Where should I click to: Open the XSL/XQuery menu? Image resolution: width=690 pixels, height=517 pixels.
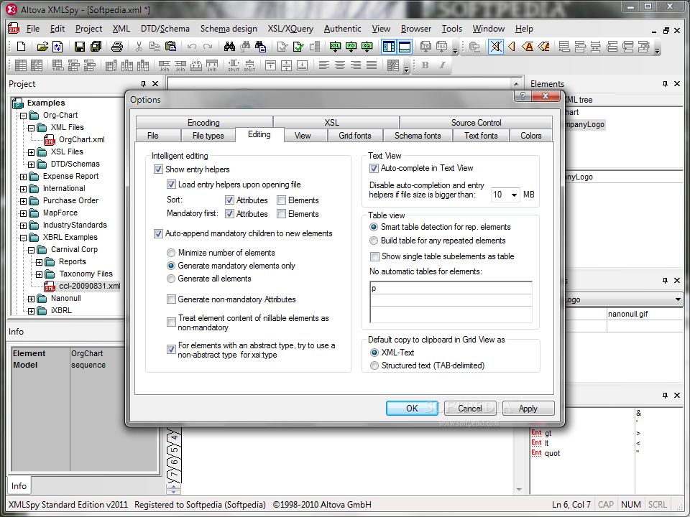290,29
